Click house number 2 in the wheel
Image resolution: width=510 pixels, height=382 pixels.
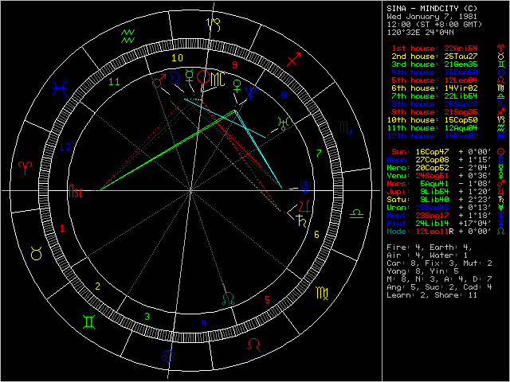click(x=97, y=286)
